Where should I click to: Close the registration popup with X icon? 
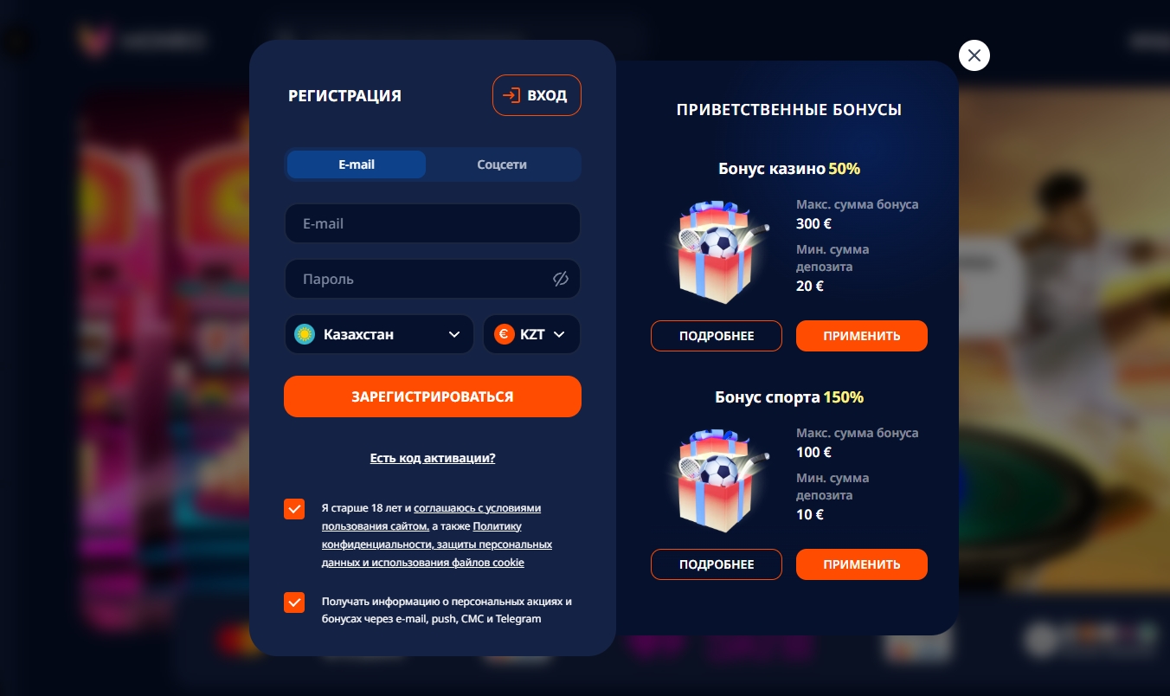coord(974,55)
